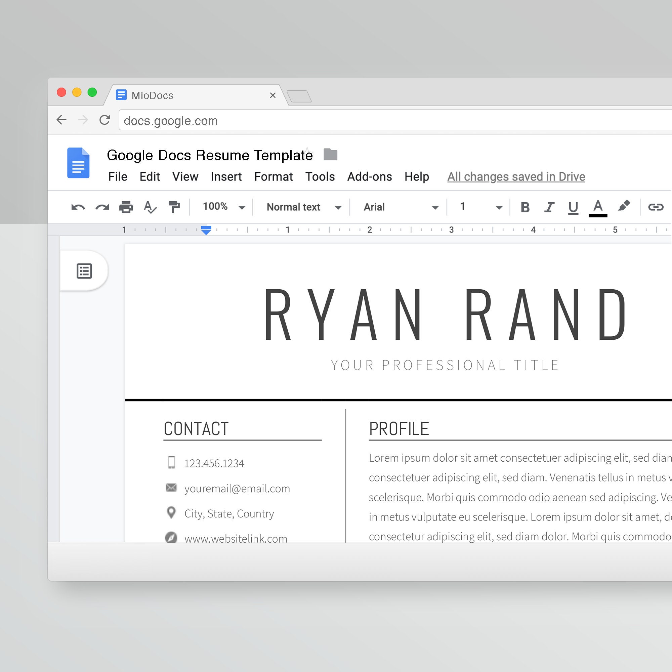
Task: Click the Redo icon
Action: [102, 207]
